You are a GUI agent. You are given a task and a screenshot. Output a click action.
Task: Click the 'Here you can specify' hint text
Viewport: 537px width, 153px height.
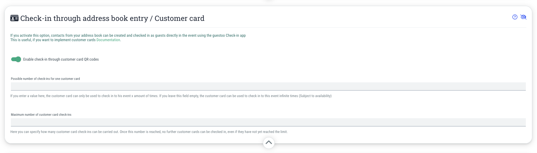(149, 132)
